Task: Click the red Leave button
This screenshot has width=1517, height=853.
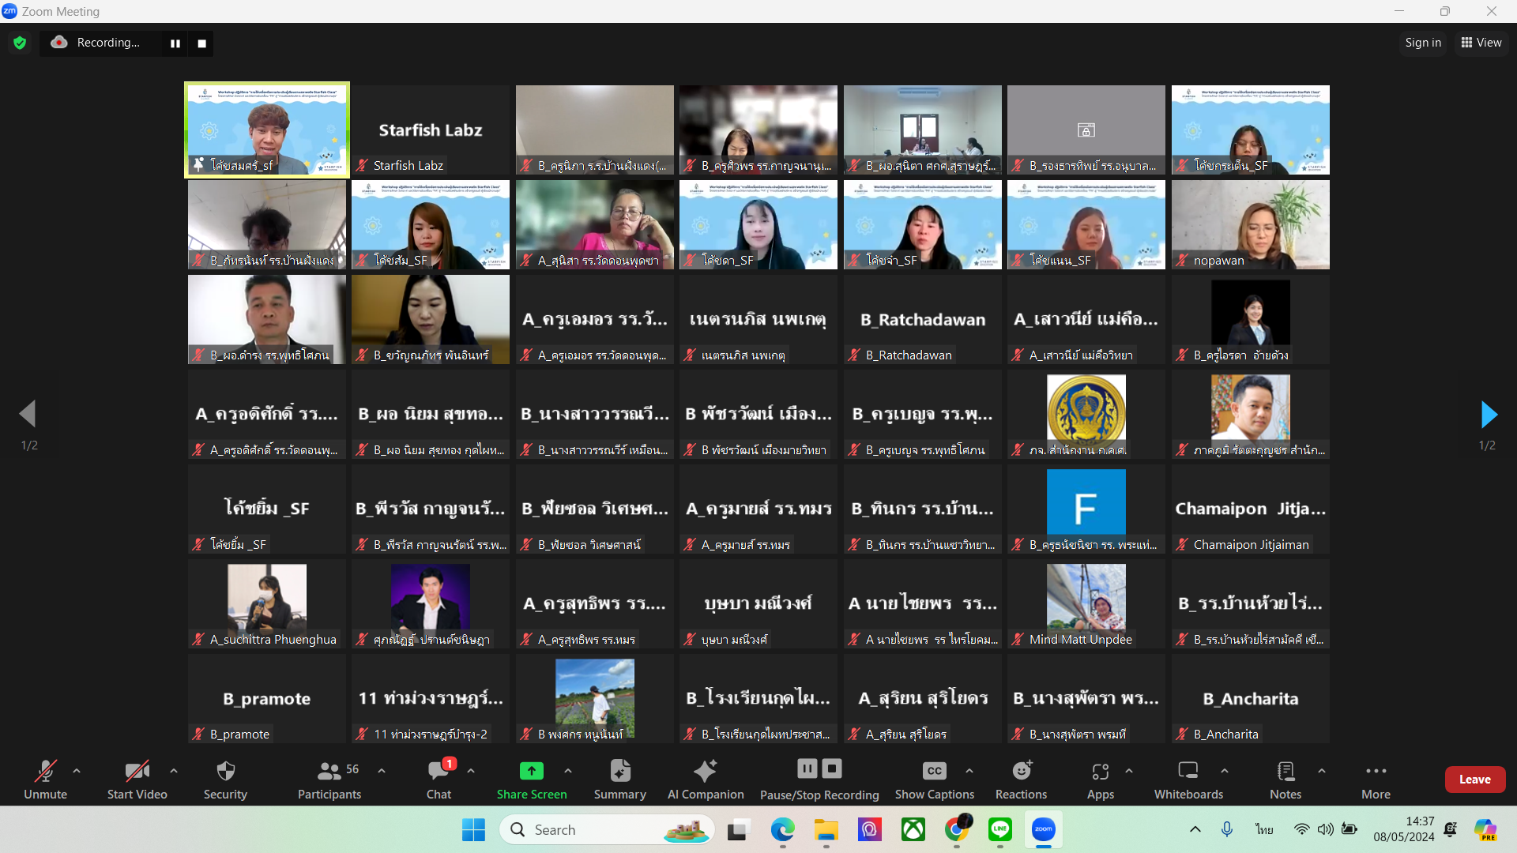Action: coord(1474,780)
